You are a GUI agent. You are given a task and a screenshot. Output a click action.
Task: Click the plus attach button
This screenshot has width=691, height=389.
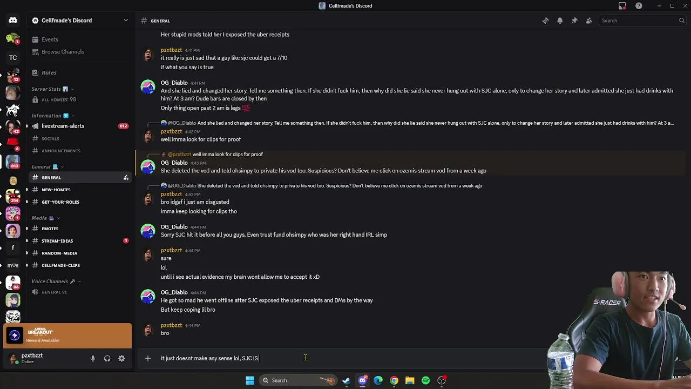147,358
